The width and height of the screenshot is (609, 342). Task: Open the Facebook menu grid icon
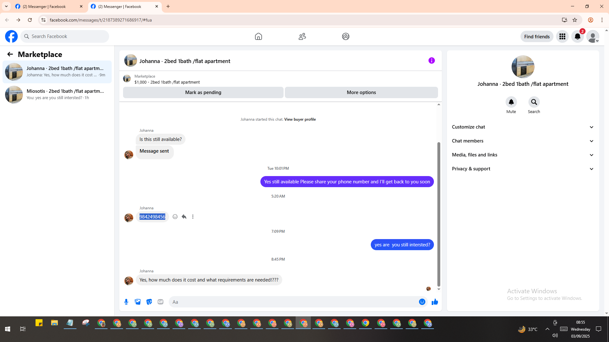click(562, 36)
